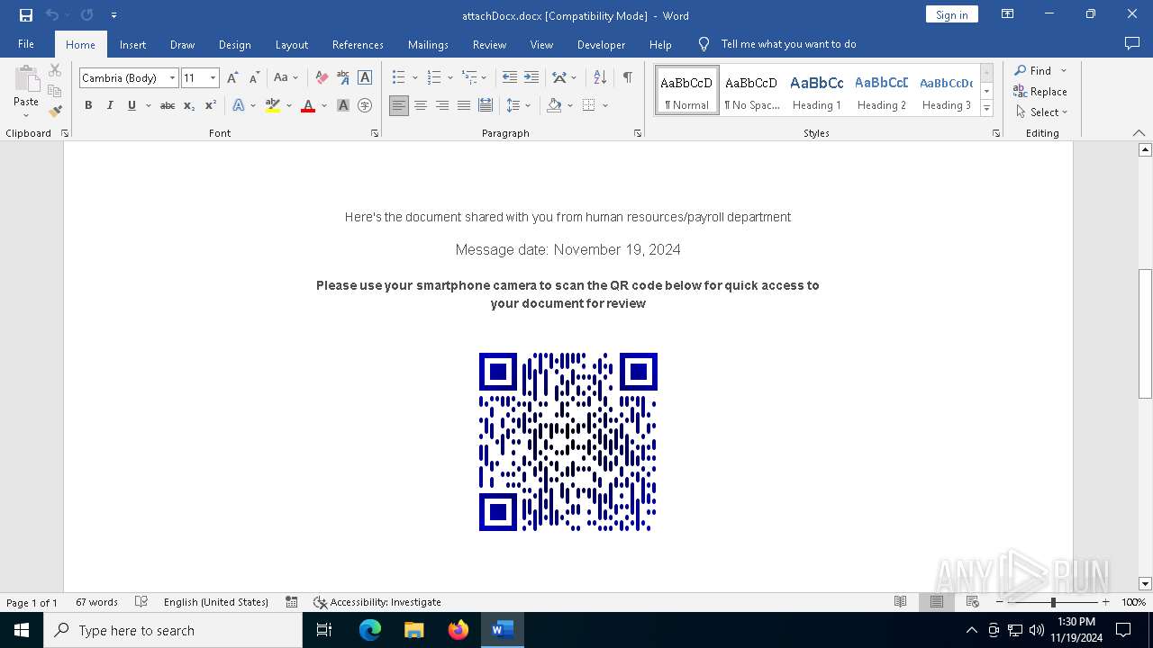
Task: Click the Text Effects icon
Action: click(x=239, y=105)
